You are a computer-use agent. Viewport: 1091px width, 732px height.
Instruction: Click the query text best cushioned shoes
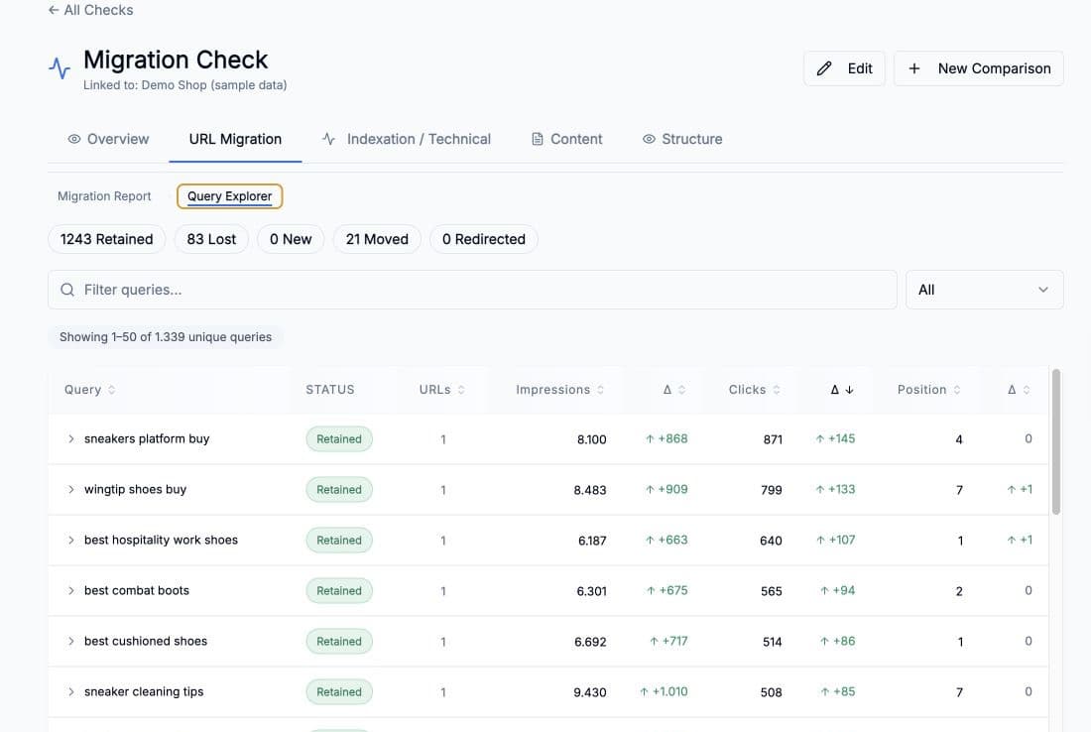tap(146, 641)
